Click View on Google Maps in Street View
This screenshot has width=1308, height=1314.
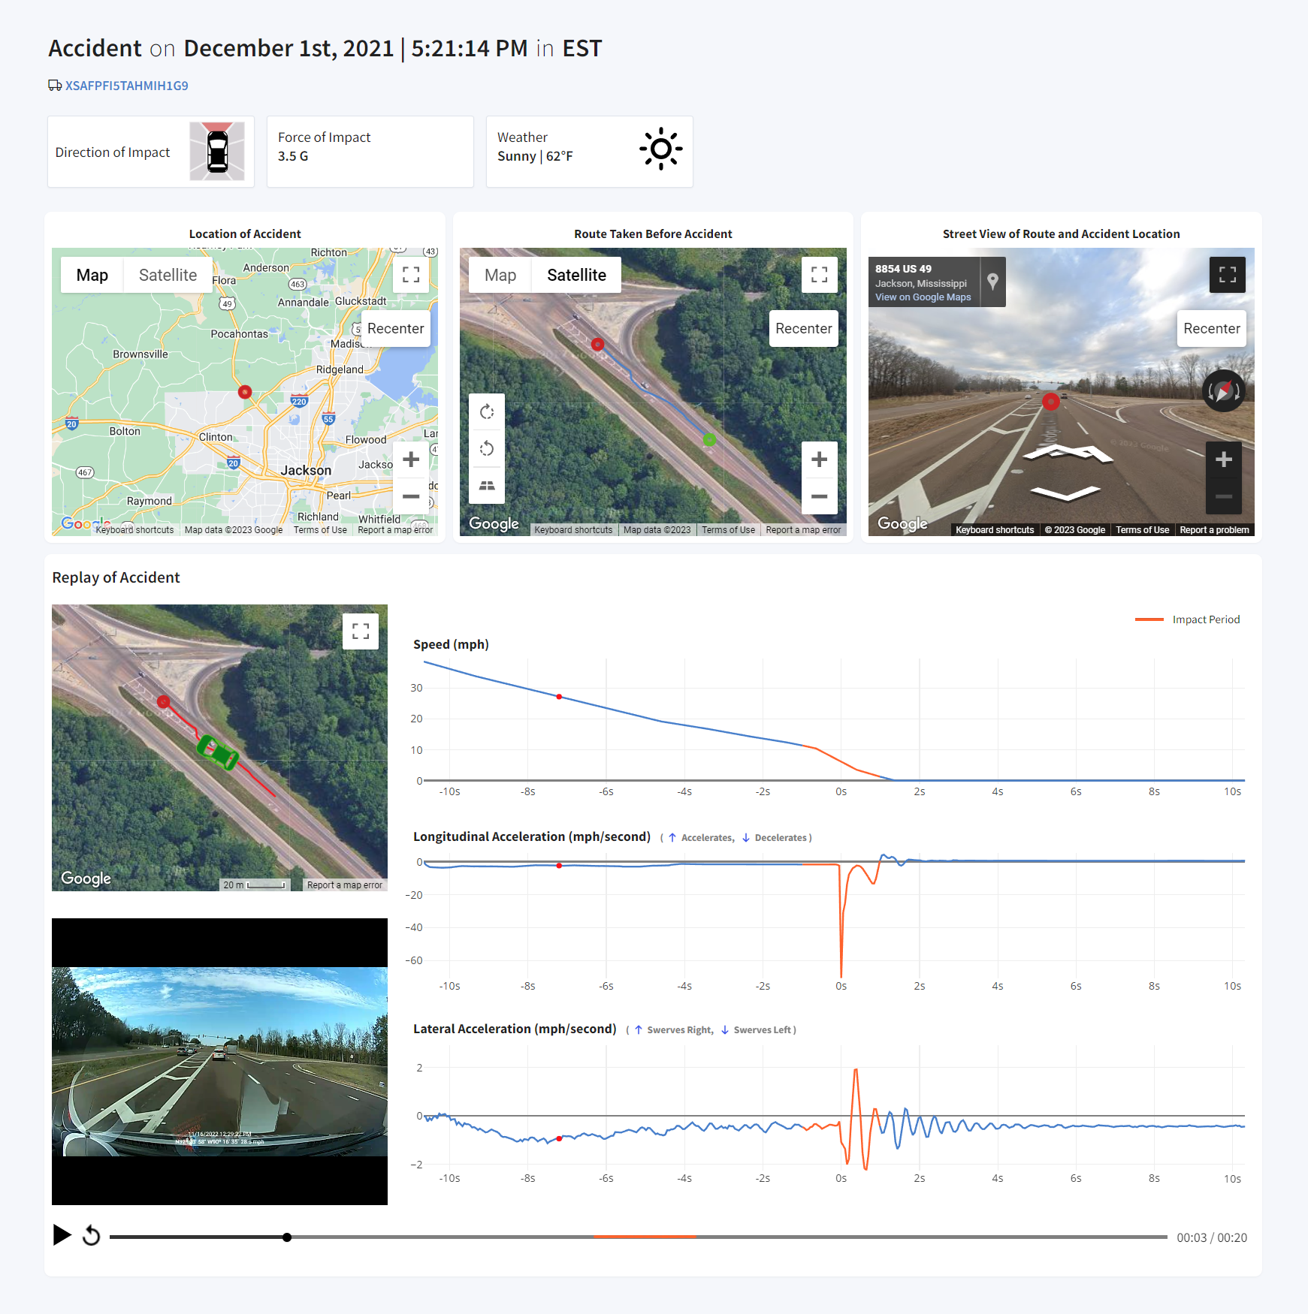pyautogui.click(x=921, y=297)
